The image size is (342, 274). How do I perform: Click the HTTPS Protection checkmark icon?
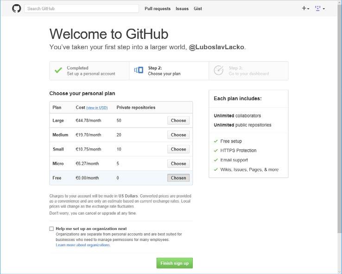[x=215, y=151]
